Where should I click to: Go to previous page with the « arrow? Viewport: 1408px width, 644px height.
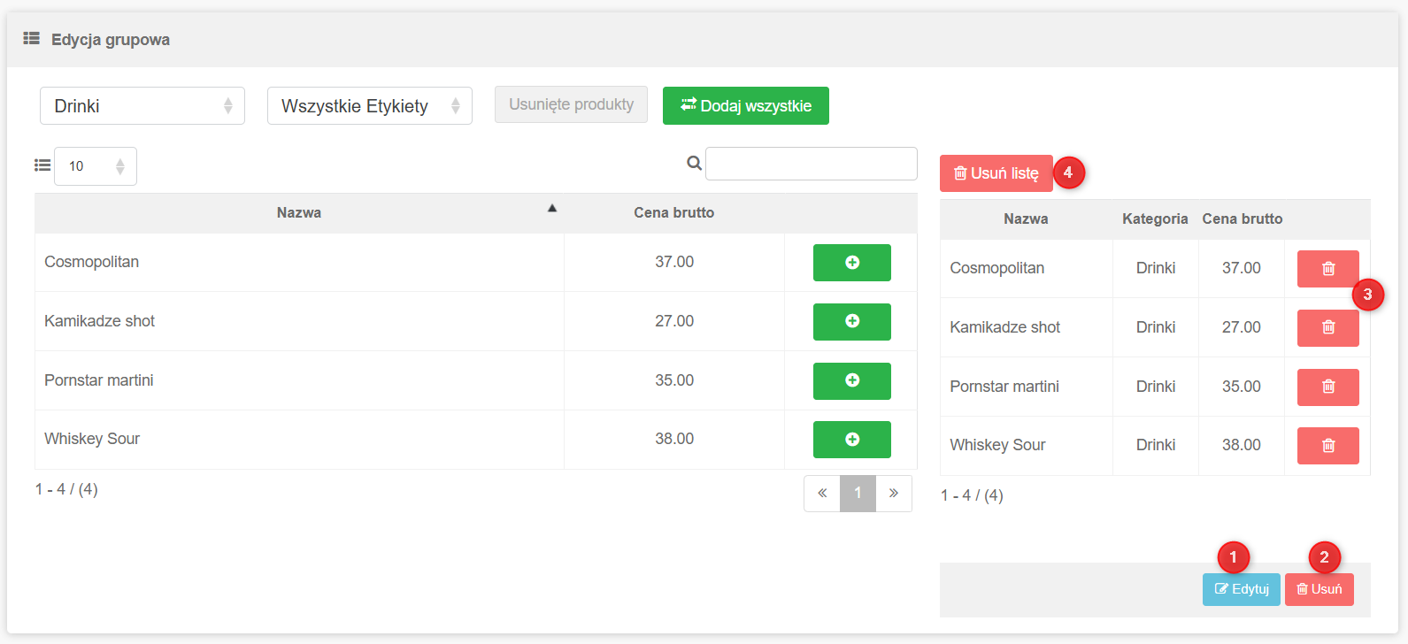822,494
